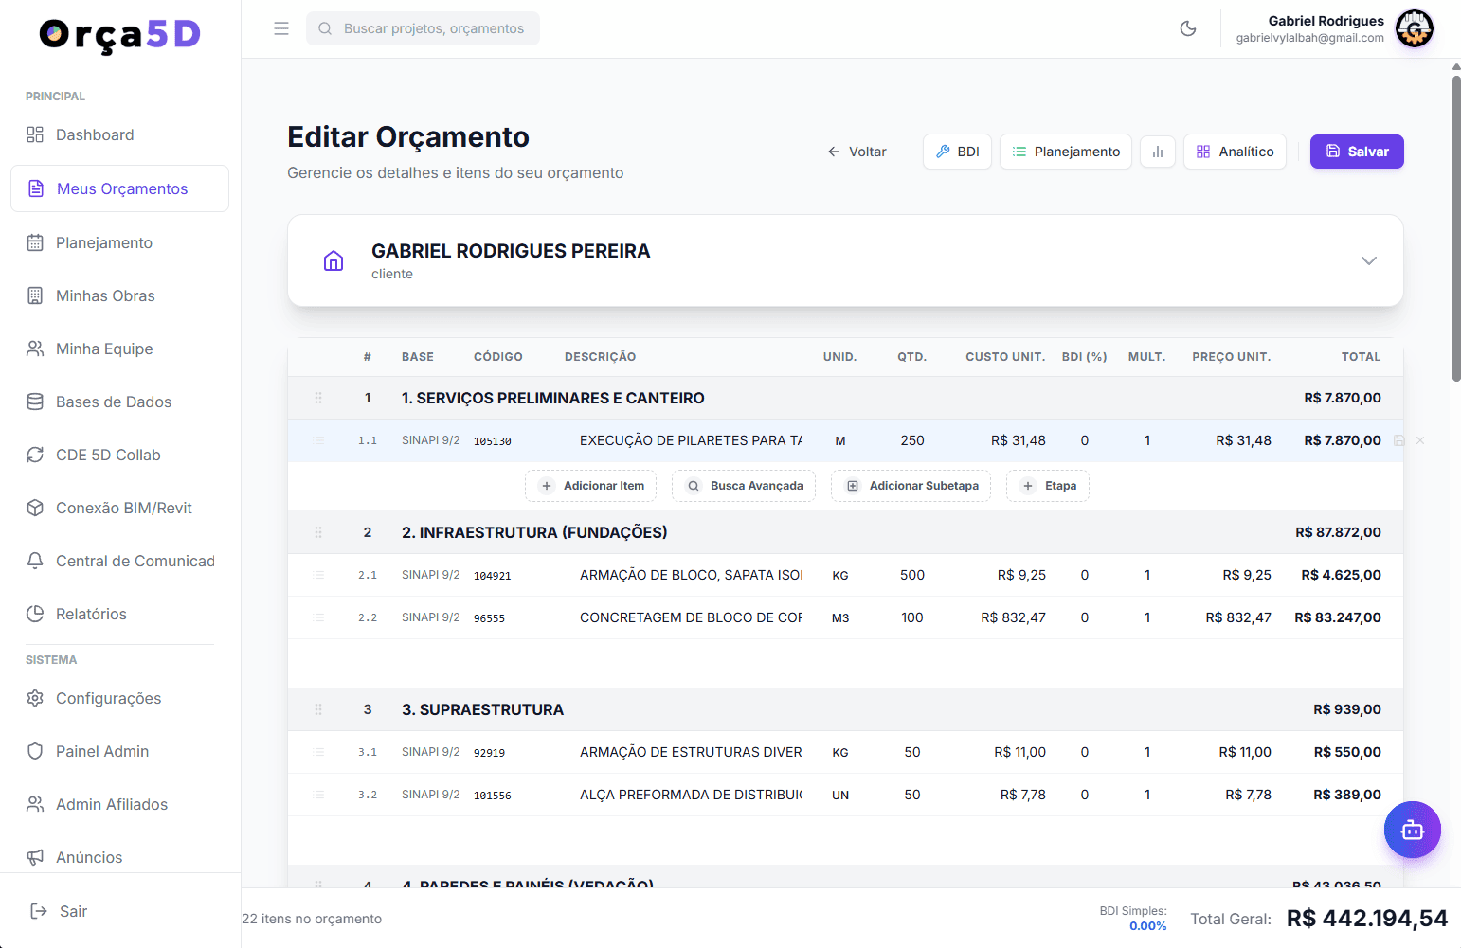Viewport: 1461px width, 948px height.
Task: Click code 96555 cell
Action: (x=489, y=618)
